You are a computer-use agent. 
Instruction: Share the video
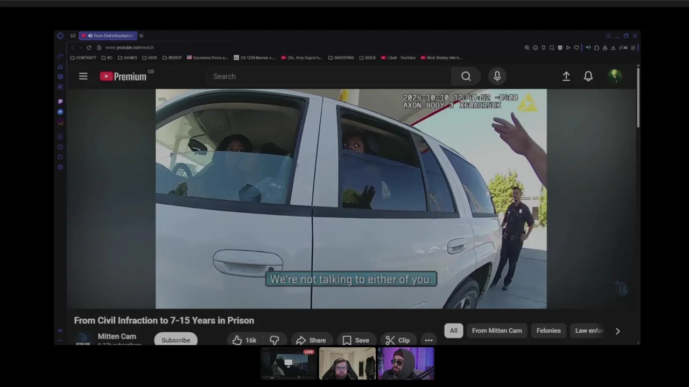tap(311, 340)
